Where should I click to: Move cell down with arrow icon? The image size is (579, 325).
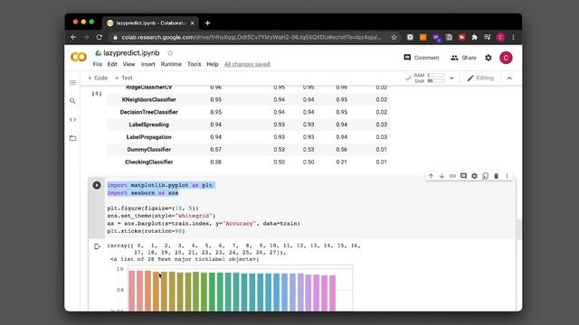click(x=441, y=176)
